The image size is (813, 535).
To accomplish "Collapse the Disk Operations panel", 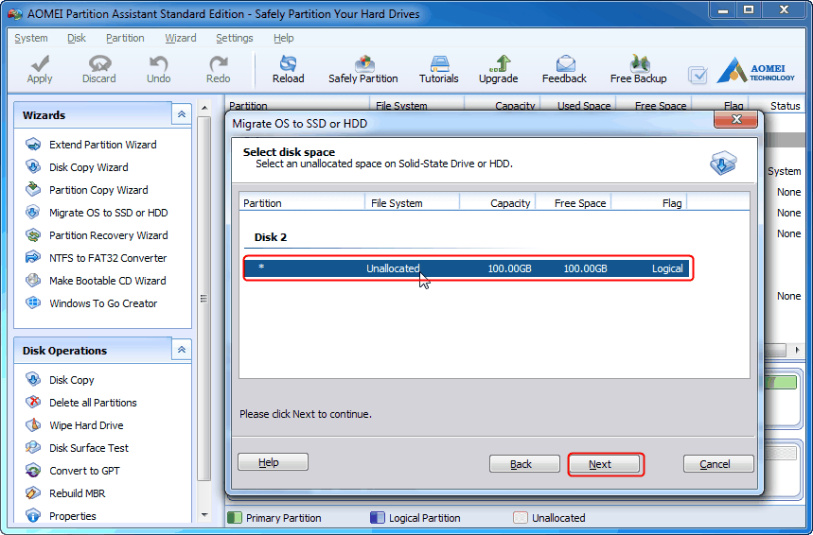I will click(x=182, y=350).
